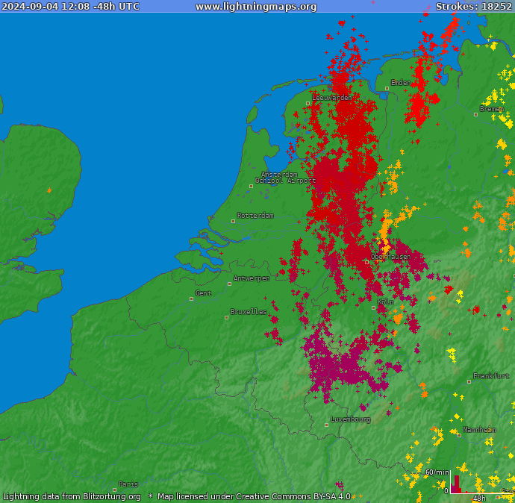Screen dimensions: 515x503
Task: Click the Blitzortung.org lightning data credit
Action: (x=72, y=496)
